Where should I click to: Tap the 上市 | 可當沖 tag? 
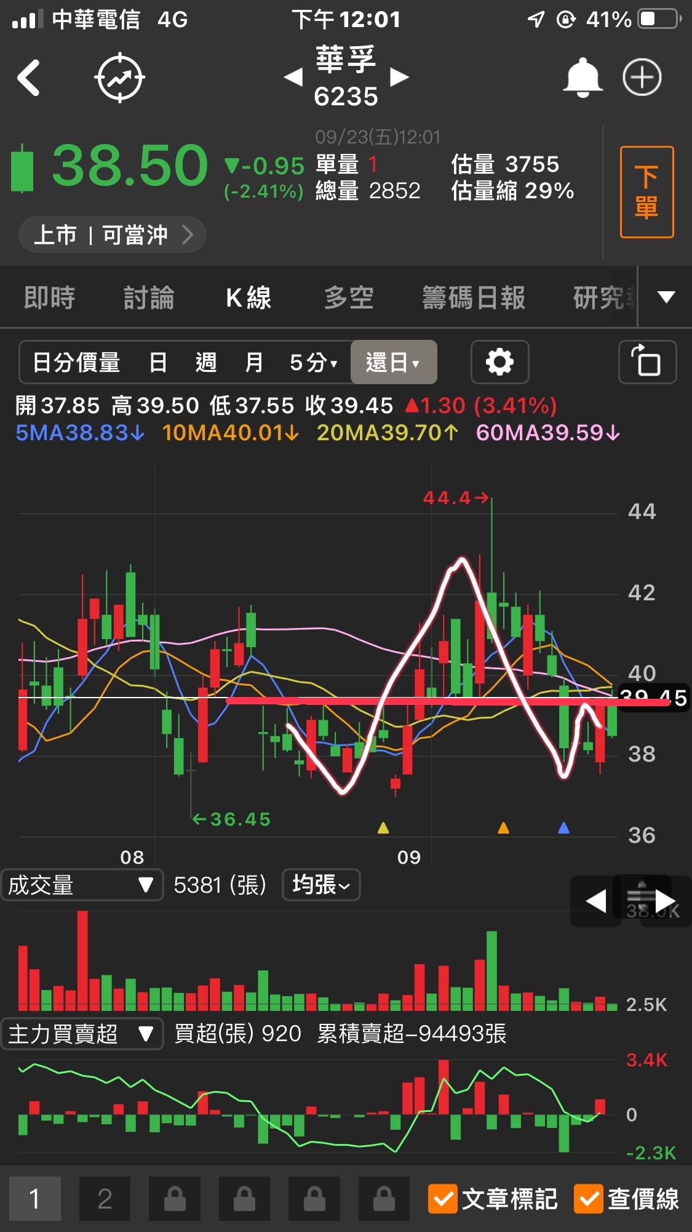coord(112,235)
